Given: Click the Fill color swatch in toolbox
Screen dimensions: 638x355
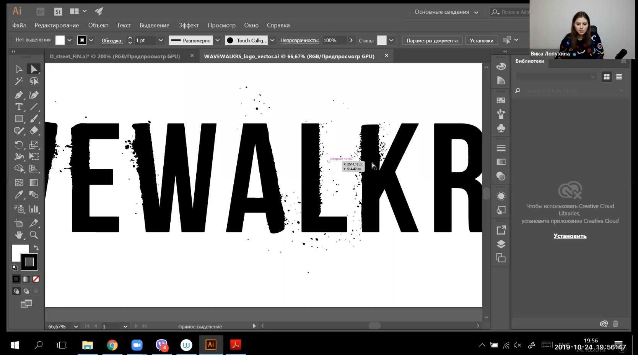Looking at the screenshot, I should [17, 250].
